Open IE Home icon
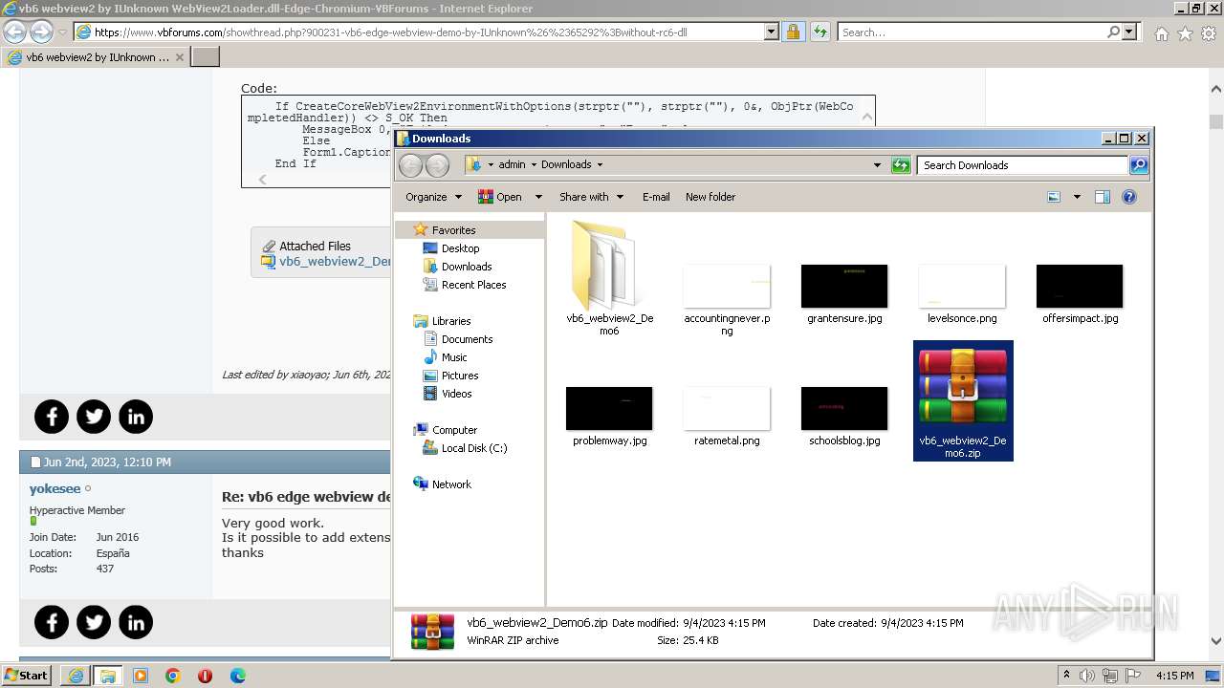The width and height of the screenshot is (1224, 688). (1161, 32)
